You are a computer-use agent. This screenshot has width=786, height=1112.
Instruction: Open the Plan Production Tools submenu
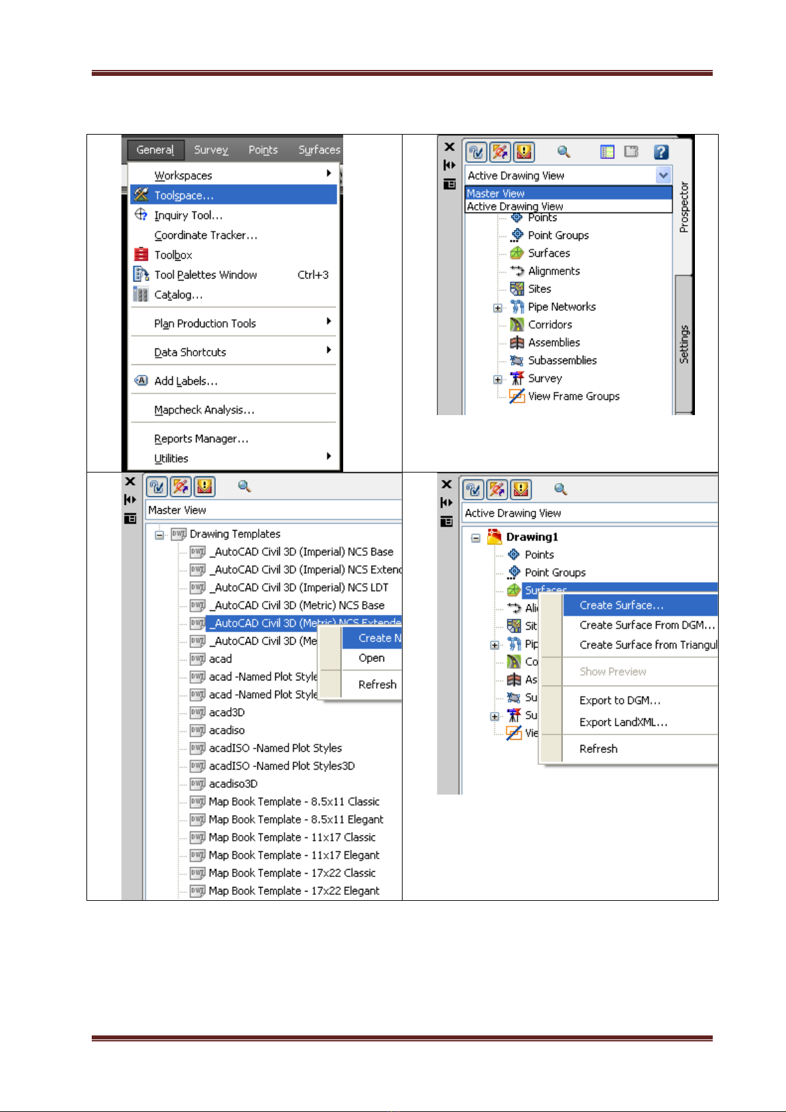coord(234,323)
